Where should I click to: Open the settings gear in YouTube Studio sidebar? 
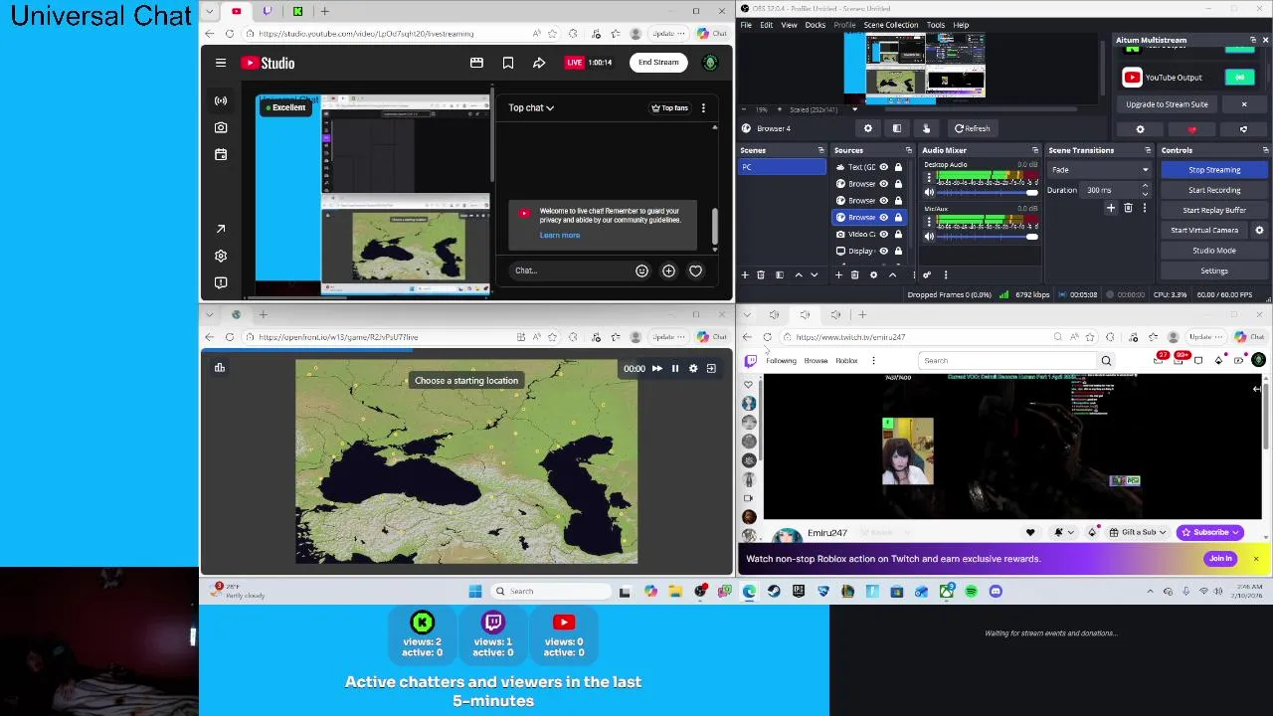pyautogui.click(x=221, y=256)
